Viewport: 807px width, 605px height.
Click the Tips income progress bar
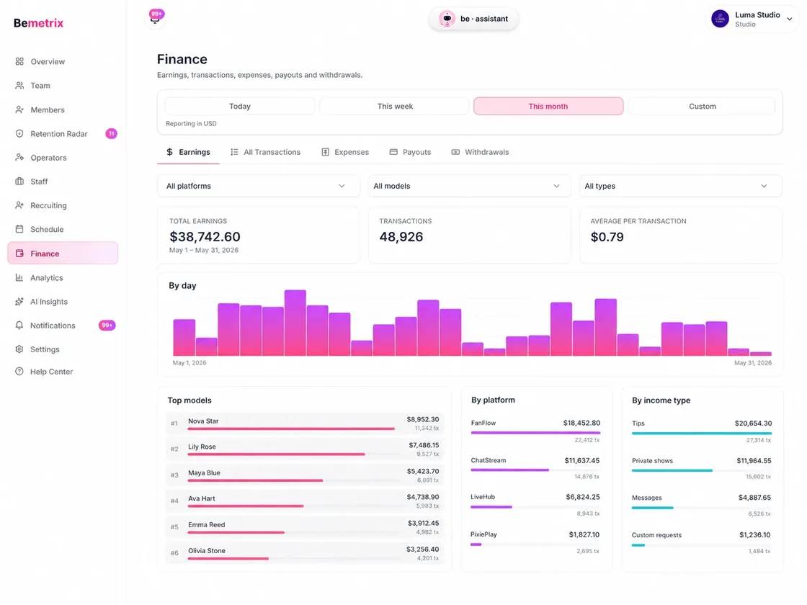point(702,433)
